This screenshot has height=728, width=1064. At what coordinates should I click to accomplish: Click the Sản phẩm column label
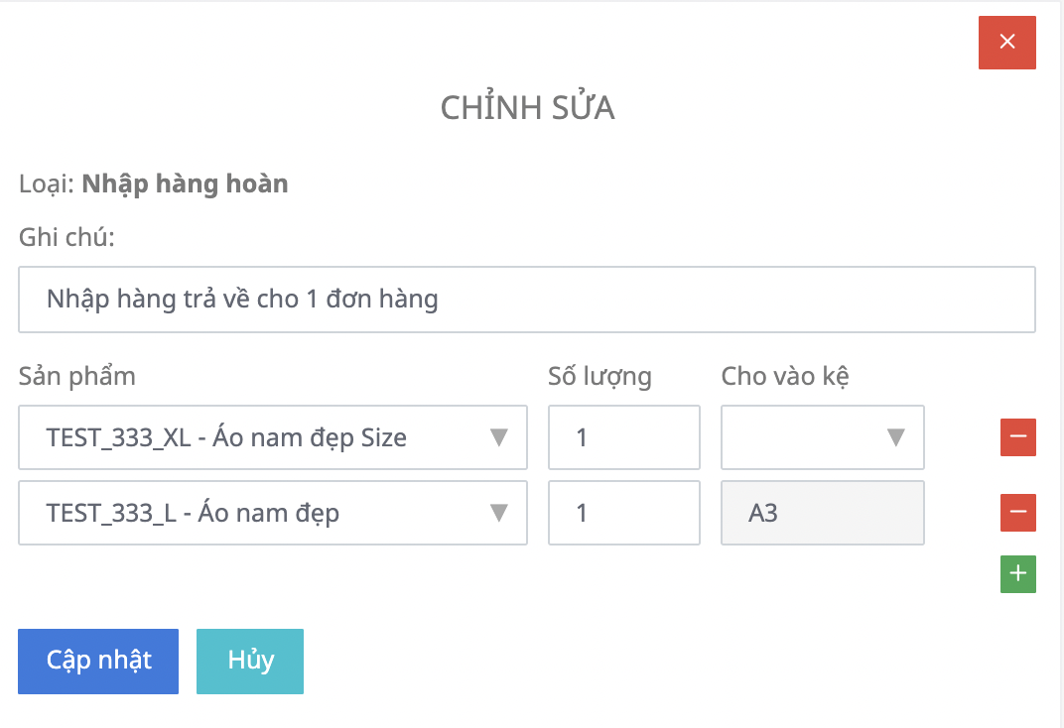[77, 376]
